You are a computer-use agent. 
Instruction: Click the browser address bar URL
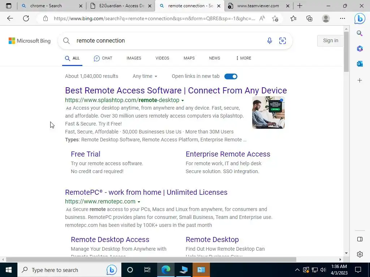click(x=154, y=18)
